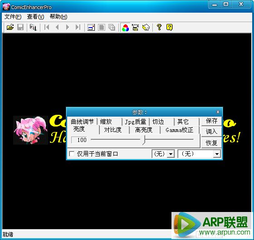
Task: Click the 就绪 status bar text
Action: click(8, 235)
